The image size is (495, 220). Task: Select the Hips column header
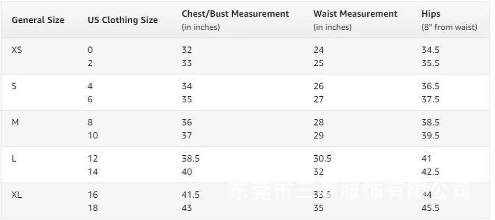(431, 14)
